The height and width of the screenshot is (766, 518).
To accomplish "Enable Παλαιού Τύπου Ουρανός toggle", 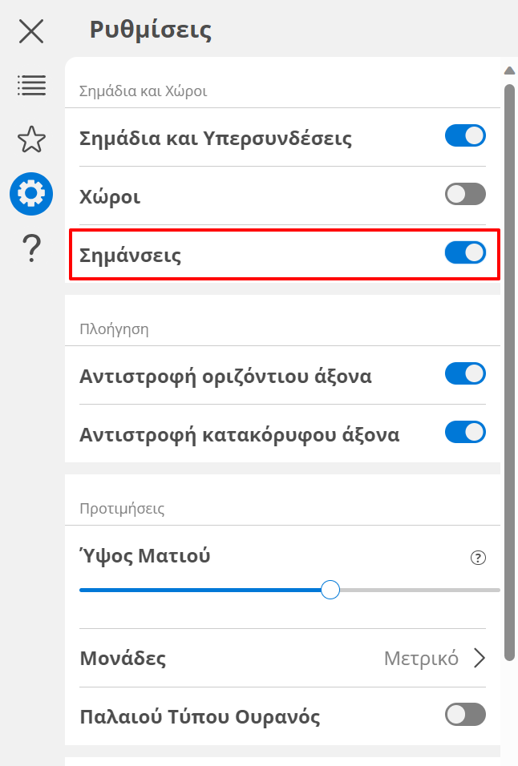I will (x=465, y=715).
